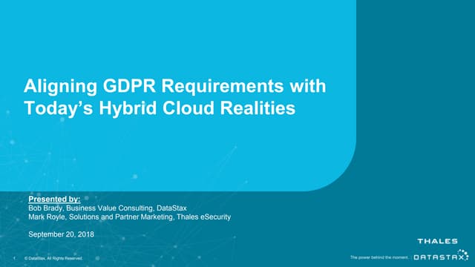
Task: Click 'The power behind the moment' tagline
Action: 379,257
